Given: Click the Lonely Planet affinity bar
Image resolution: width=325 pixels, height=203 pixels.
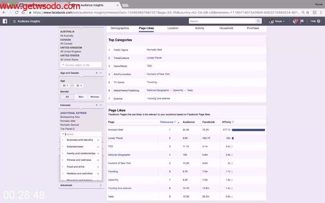Looking at the screenshot, I should [x=233, y=138].
